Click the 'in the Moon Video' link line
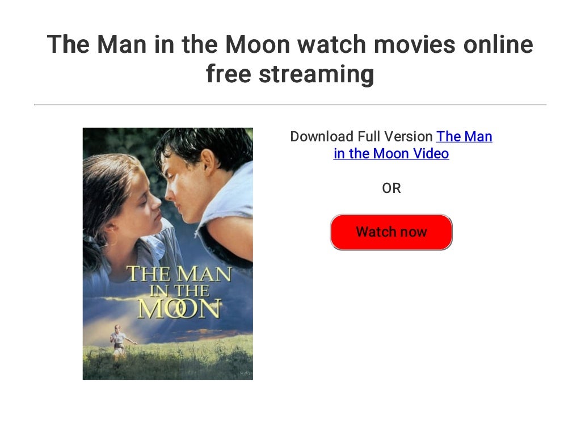This screenshot has height=436, width=581. click(391, 153)
